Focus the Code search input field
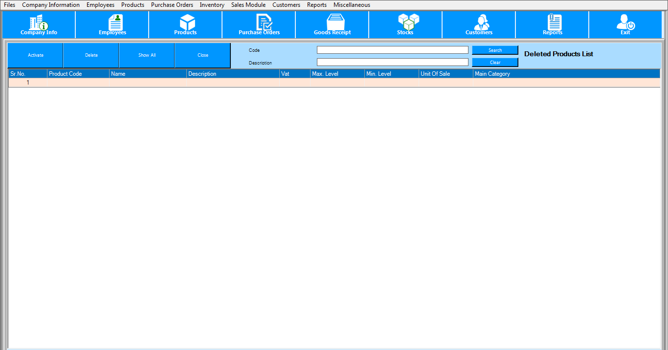The height and width of the screenshot is (350, 668). 392,50
